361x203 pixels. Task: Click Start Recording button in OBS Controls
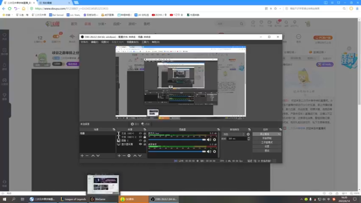(x=267, y=138)
